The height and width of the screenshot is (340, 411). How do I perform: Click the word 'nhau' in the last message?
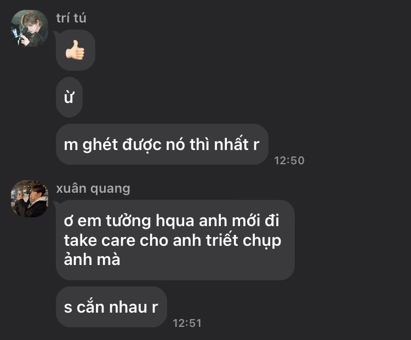pos(128,308)
